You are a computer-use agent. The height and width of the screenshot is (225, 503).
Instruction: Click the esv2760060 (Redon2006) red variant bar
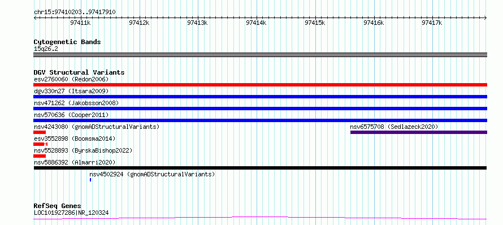(260, 85)
